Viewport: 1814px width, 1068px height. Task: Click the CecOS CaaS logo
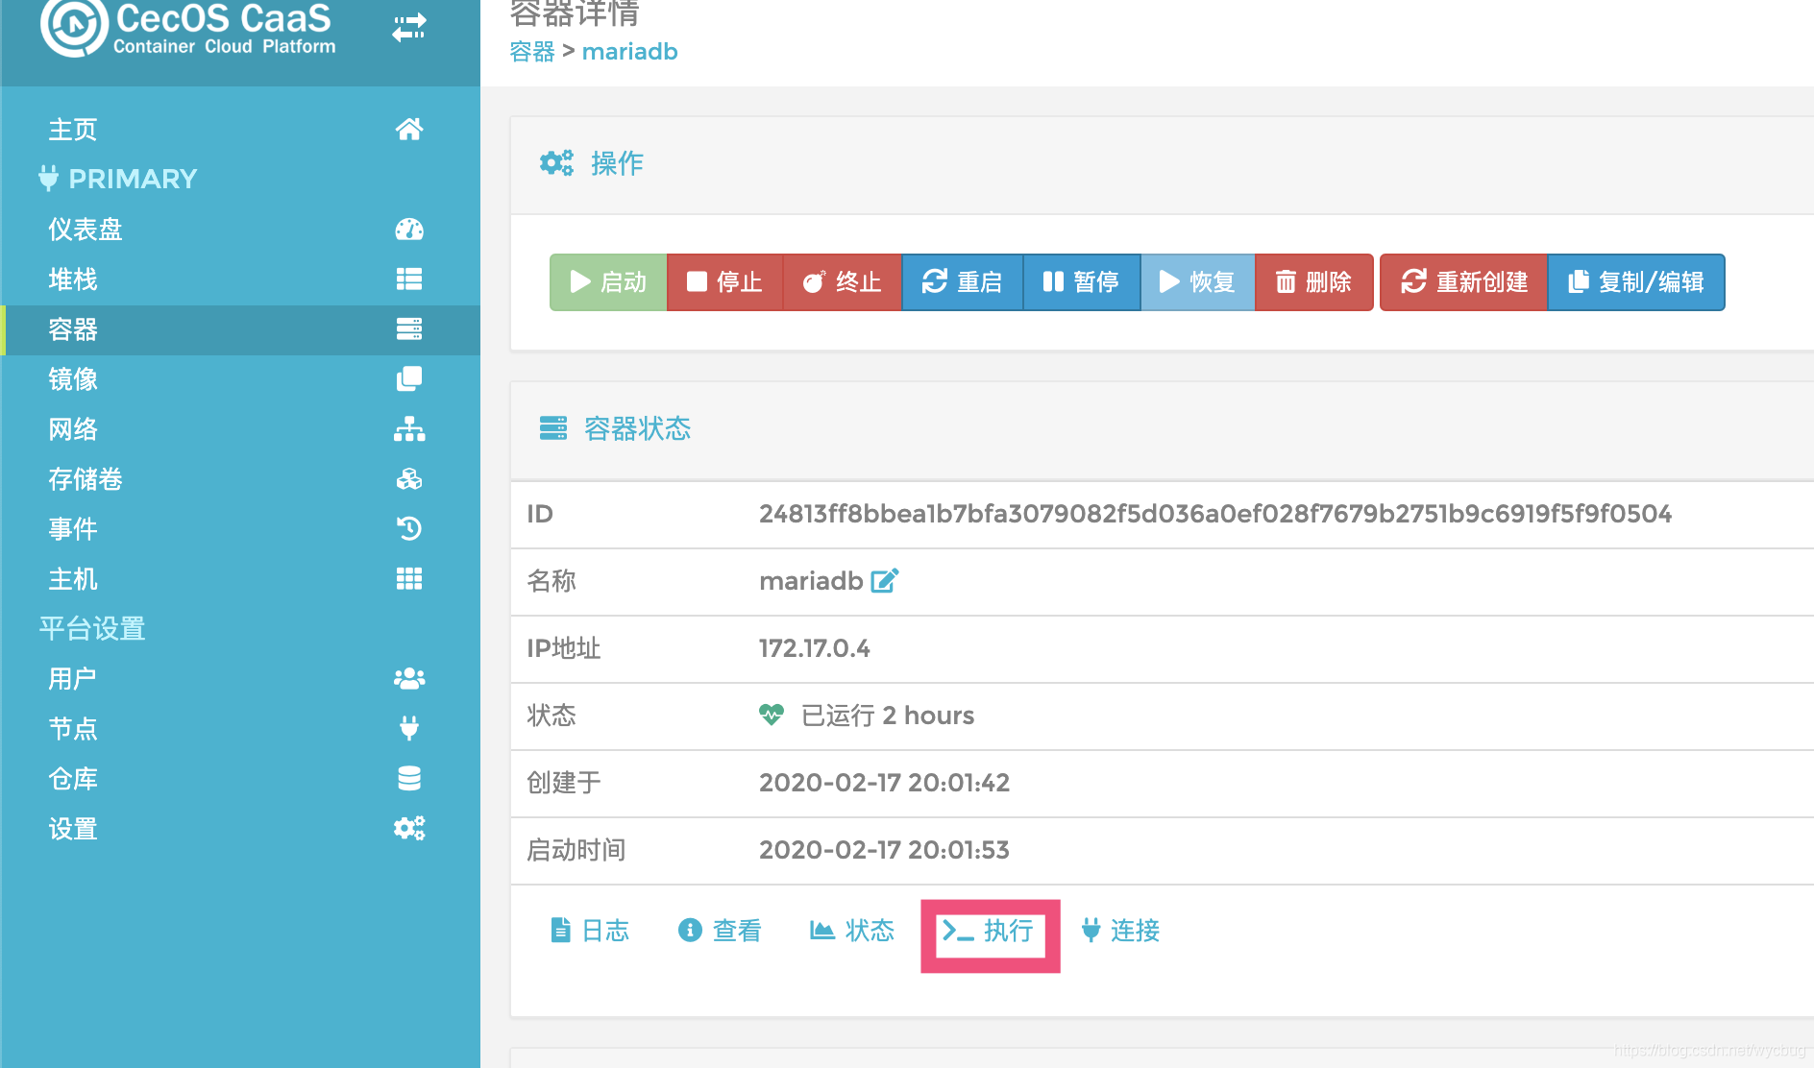point(188,28)
